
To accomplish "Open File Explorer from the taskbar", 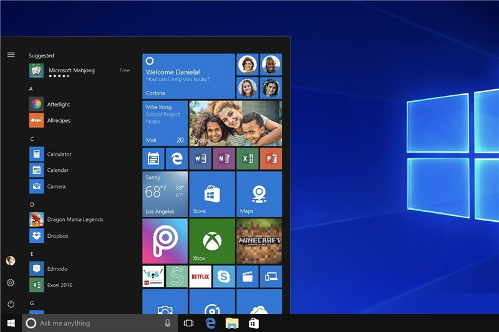I will click(x=232, y=323).
